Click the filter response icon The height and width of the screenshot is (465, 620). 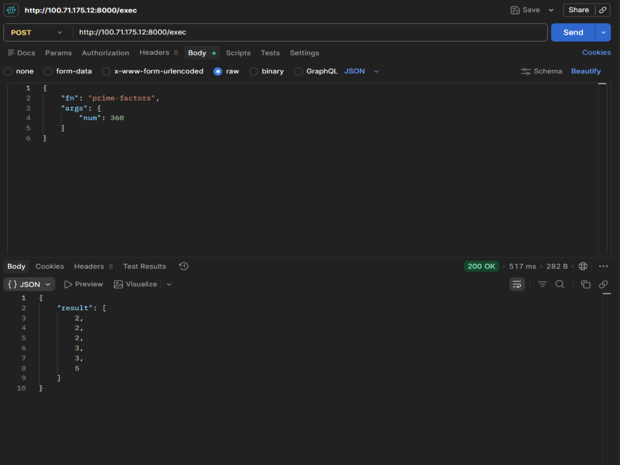click(542, 285)
